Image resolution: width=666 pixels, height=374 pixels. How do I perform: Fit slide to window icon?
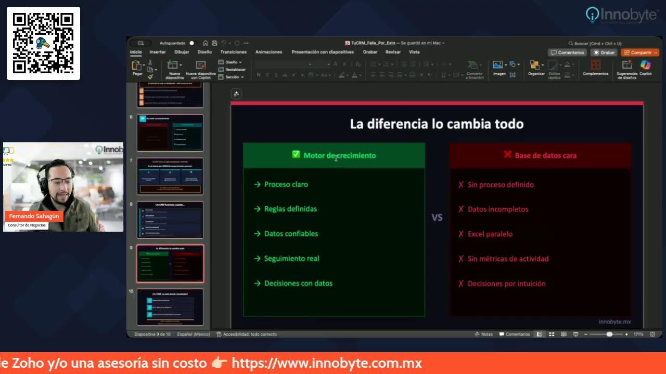coord(652,334)
